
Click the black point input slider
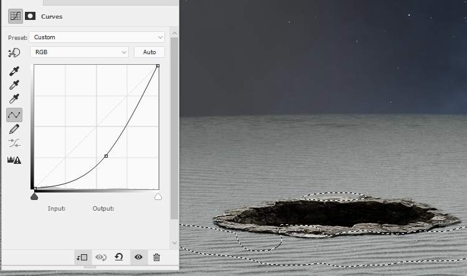(34, 196)
